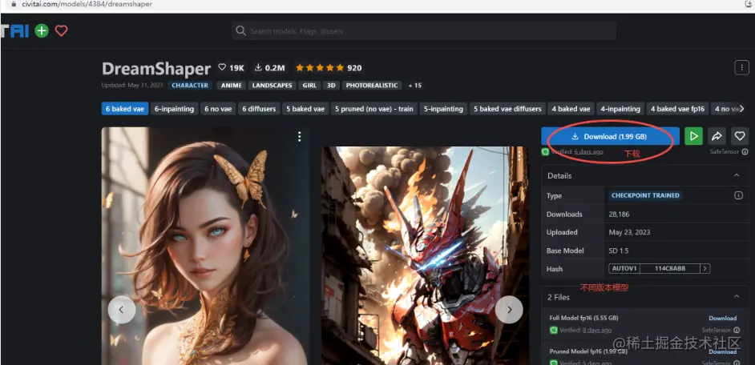
Task: Click the hash next arrow chevron
Action: click(705, 268)
